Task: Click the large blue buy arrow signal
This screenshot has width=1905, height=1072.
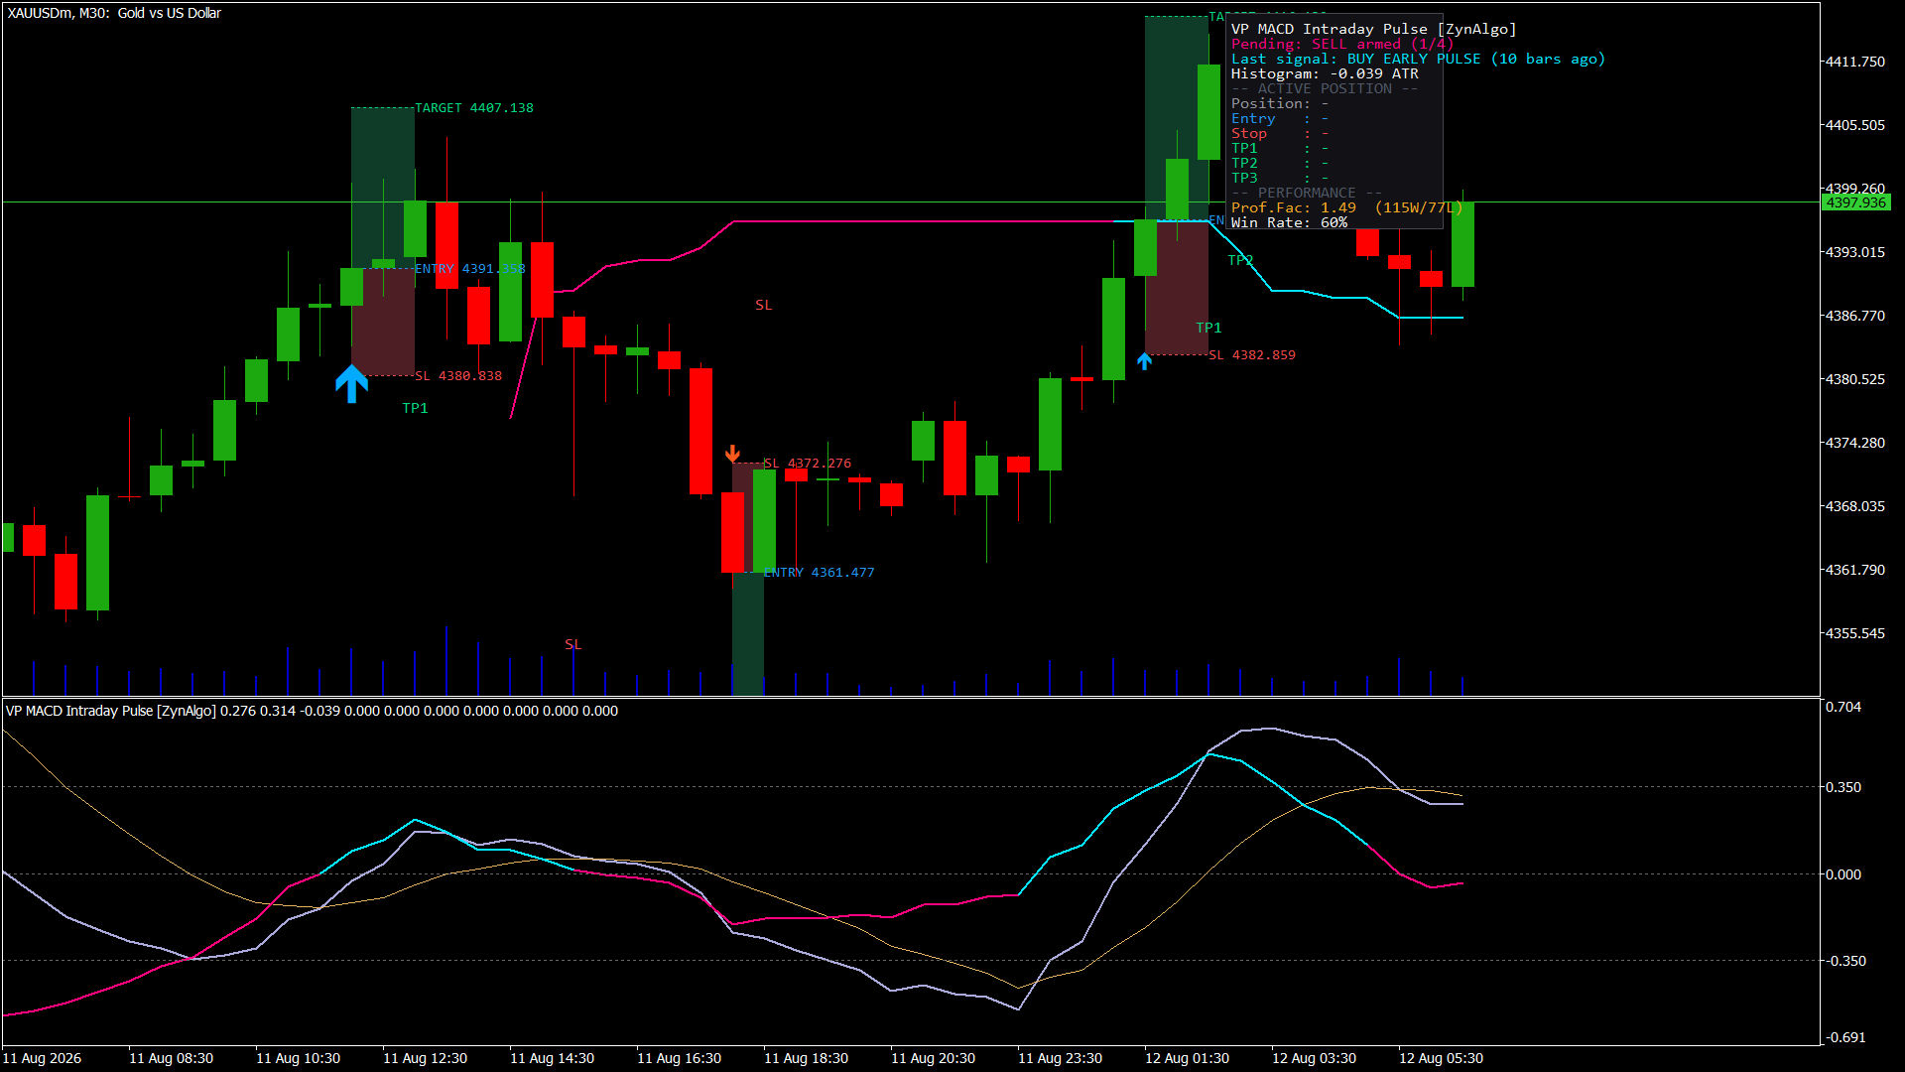Action: 351,384
